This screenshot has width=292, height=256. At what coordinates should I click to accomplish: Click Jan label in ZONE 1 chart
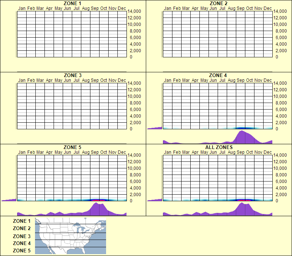point(22,8)
